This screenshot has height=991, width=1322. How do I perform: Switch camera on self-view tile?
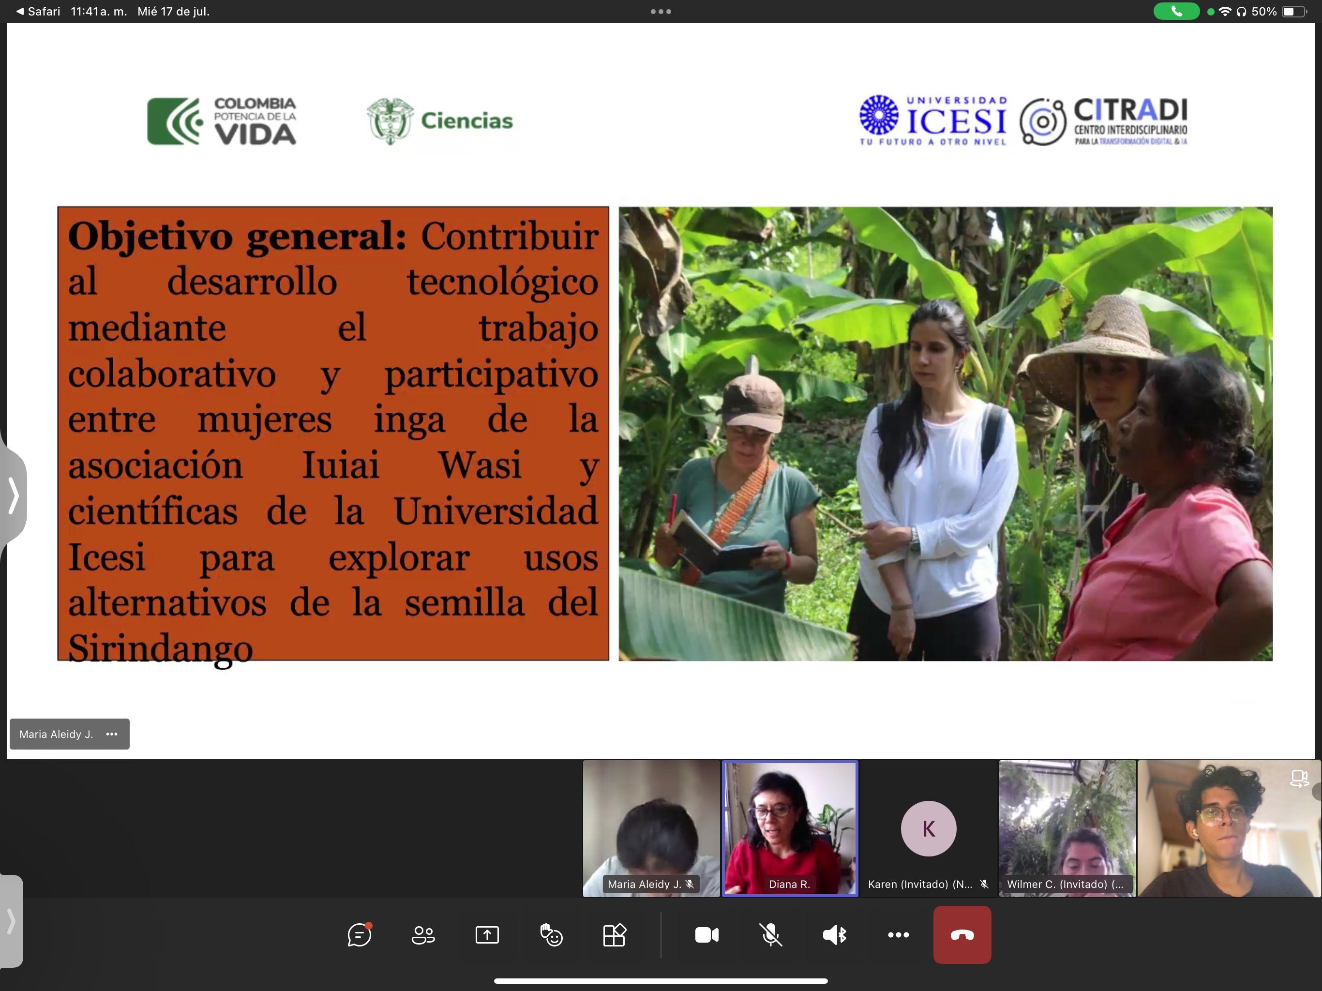pos(1299,779)
